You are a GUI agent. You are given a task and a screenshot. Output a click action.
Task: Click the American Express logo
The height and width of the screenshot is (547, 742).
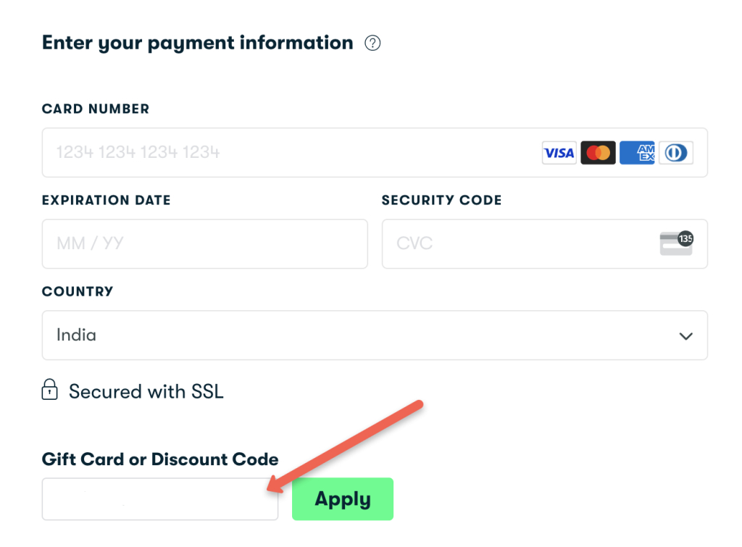coord(637,153)
